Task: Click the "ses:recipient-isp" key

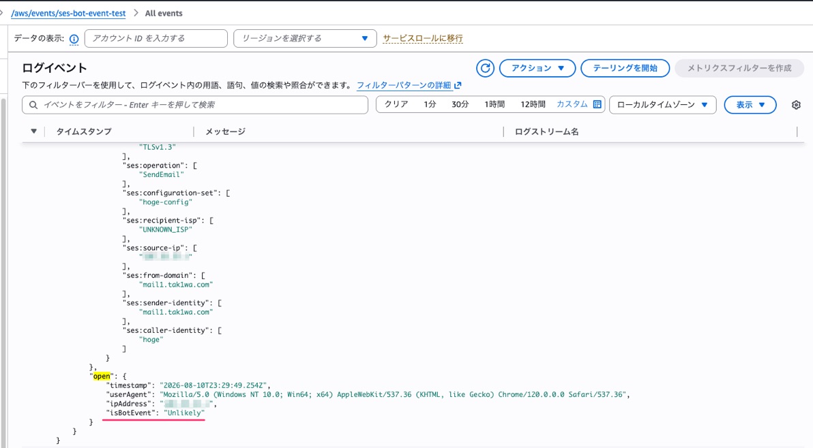Action: pos(162,221)
